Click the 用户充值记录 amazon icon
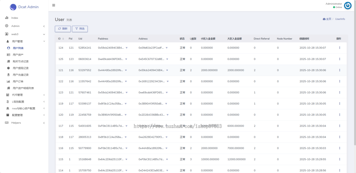 [x=8, y=75]
